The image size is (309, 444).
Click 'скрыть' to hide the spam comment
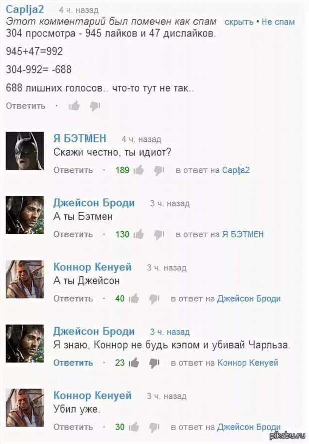[x=239, y=22]
